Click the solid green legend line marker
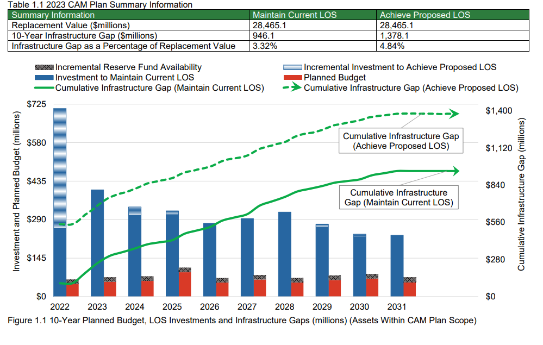This screenshot has height=345, width=543. 43,88
